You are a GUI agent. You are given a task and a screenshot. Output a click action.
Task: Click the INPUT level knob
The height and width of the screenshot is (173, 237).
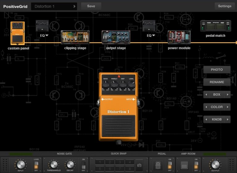point(21,164)
